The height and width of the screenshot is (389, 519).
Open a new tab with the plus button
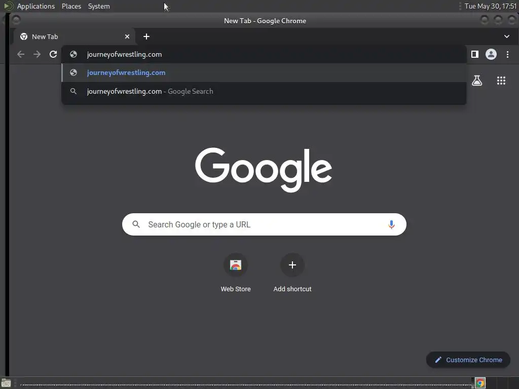click(146, 36)
